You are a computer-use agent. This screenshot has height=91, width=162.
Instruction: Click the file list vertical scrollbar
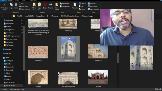pos(118,58)
